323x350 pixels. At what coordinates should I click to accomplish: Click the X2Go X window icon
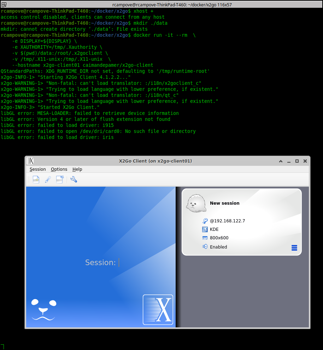point(30,161)
